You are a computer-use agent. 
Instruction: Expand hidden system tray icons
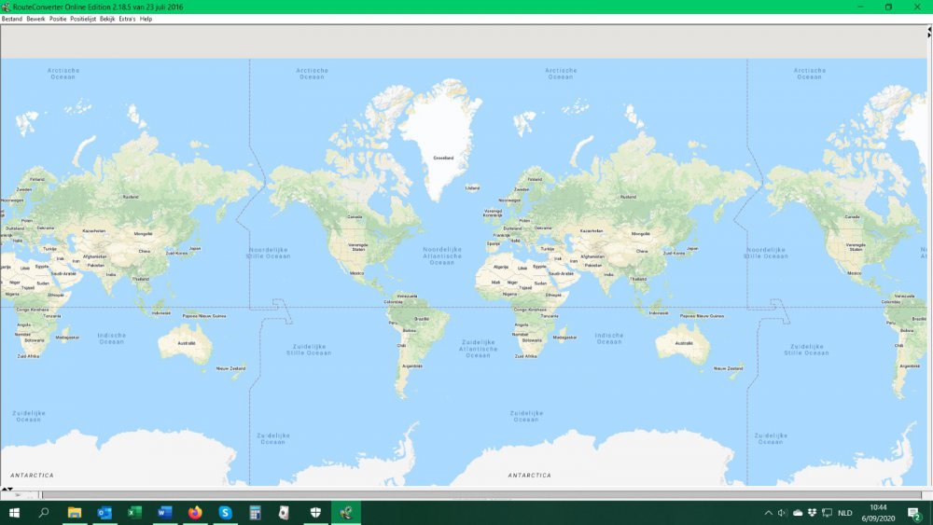pyautogui.click(x=768, y=513)
